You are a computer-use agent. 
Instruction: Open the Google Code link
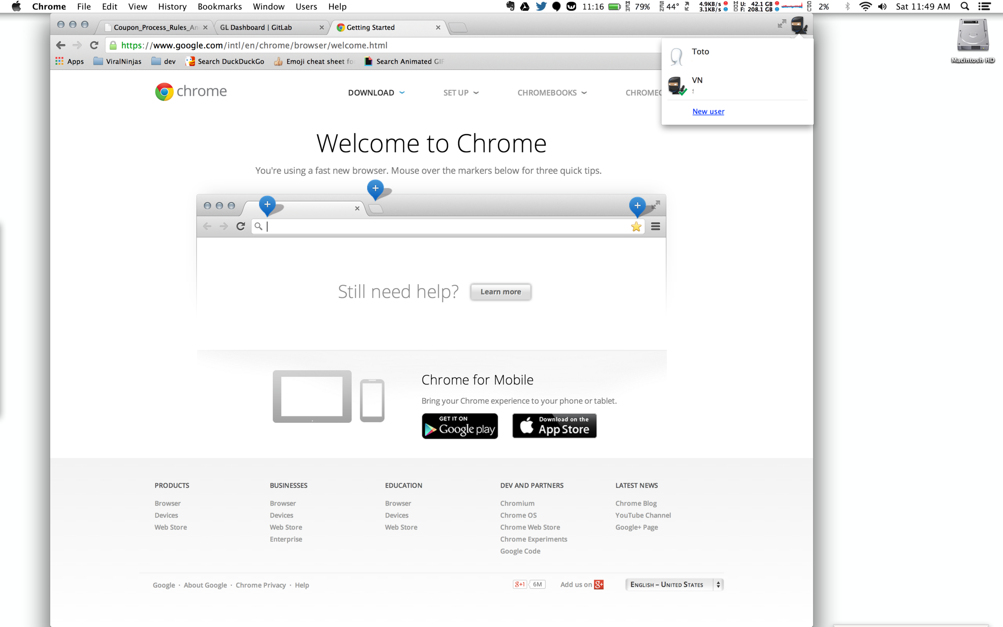(520, 552)
